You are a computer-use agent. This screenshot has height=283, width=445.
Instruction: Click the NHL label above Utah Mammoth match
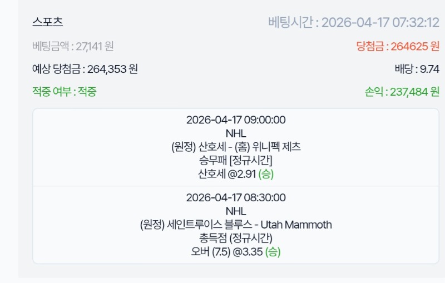click(x=236, y=211)
